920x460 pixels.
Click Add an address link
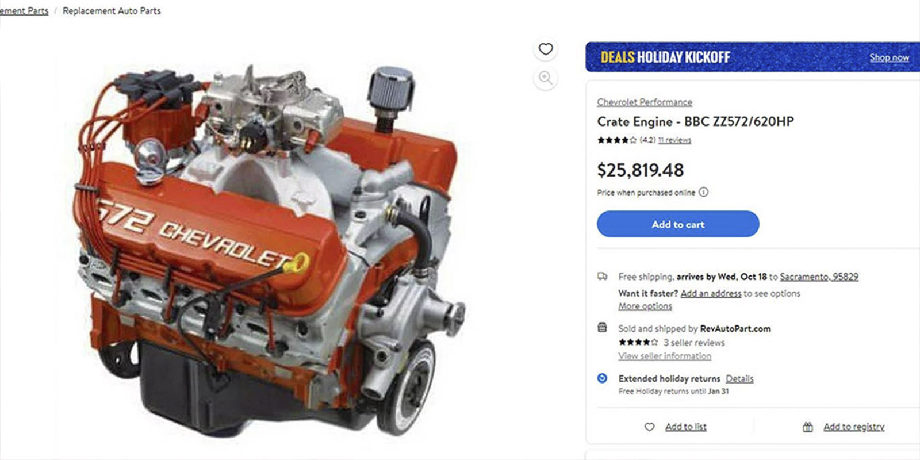[711, 293]
